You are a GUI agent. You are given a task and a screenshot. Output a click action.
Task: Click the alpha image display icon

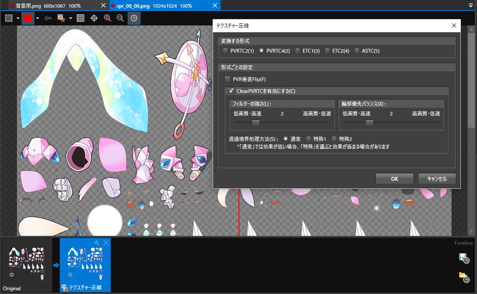[62, 18]
